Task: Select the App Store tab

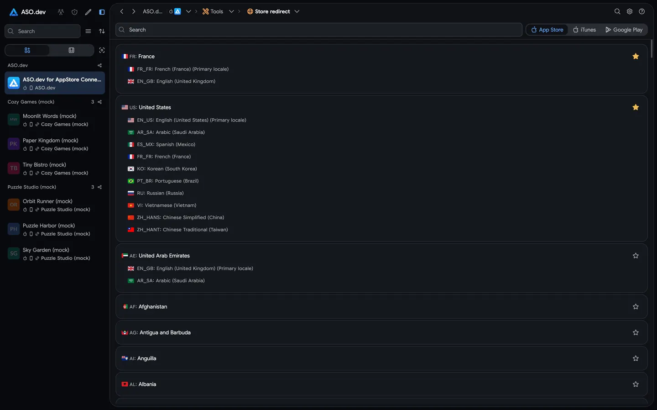Action: tap(547, 30)
